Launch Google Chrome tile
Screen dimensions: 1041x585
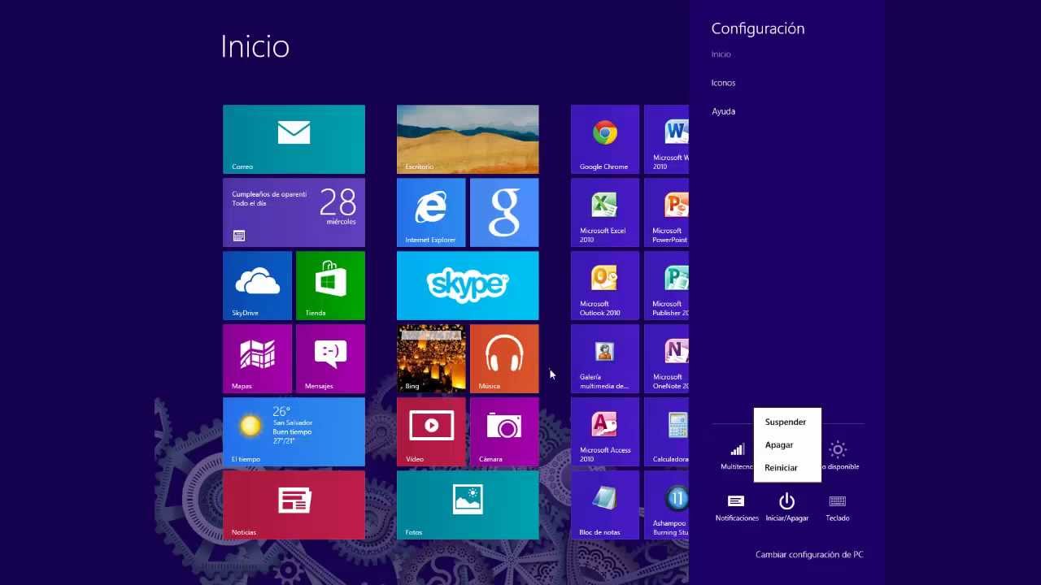605,139
